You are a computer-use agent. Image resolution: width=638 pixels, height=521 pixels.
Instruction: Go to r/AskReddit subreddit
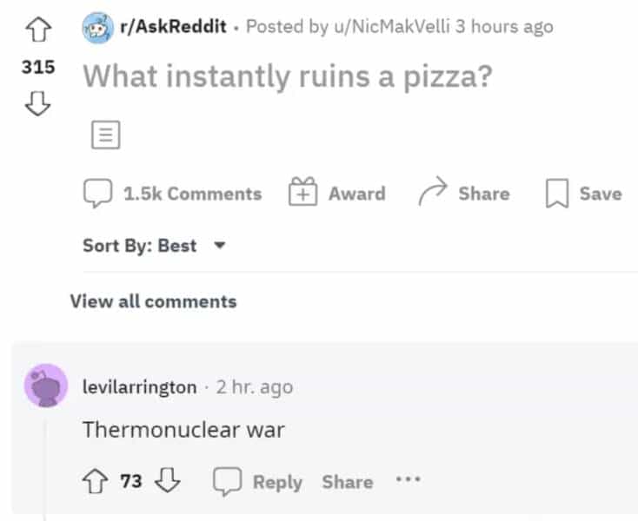point(177,27)
